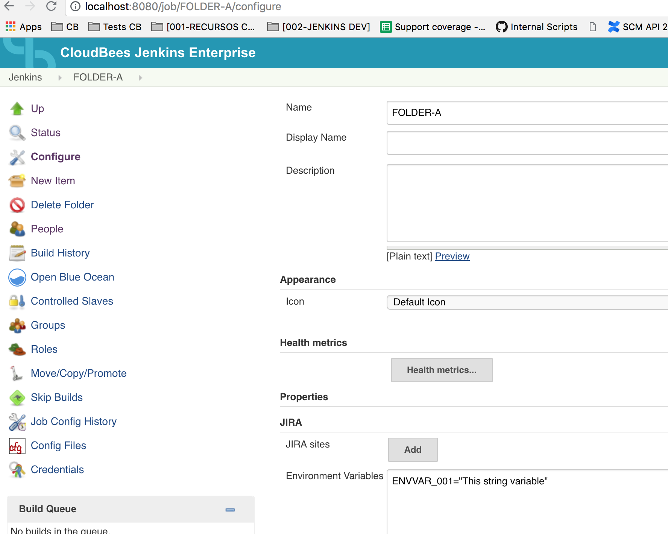Click Jenkins breadcrumb link

pos(25,77)
